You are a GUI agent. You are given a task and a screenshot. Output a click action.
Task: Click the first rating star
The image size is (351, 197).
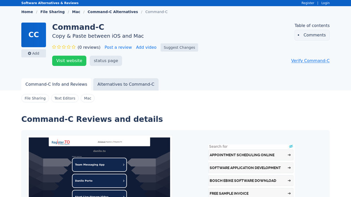(x=54, y=47)
